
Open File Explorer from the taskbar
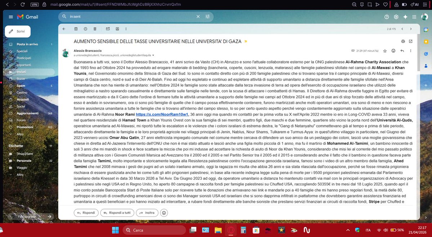pos(218,230)
